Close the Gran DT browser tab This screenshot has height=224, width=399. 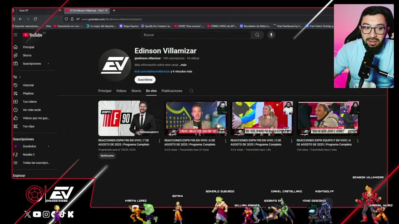(60, 11)
